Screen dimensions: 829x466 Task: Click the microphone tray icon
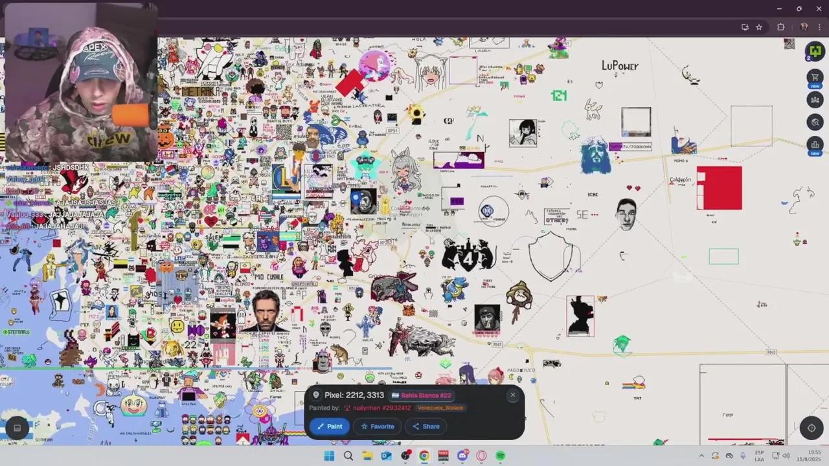coord(744,456)
